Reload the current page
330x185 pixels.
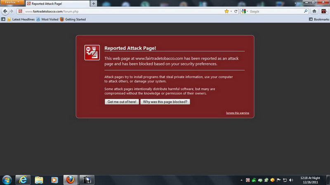pyautogui.click(x=236, y=12)
